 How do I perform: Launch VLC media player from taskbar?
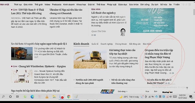47,97
